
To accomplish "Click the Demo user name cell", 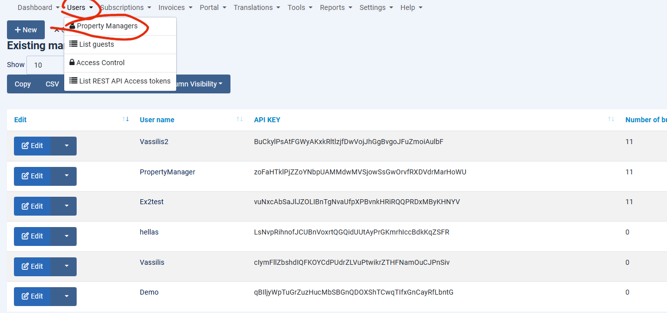I will click(x=149, y=292).
